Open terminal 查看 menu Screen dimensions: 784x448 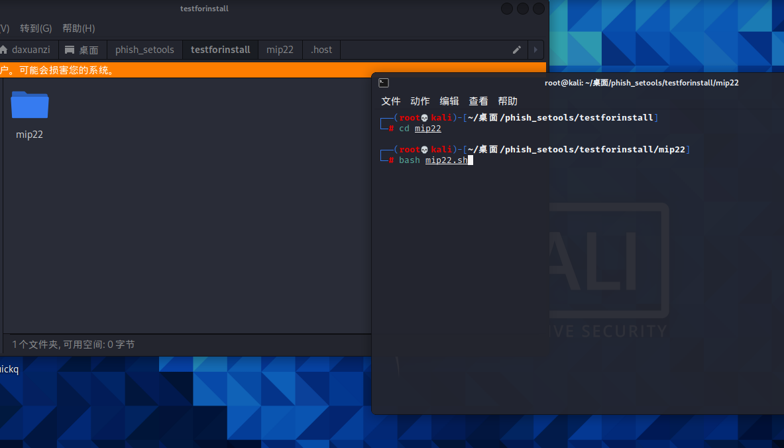tap(478, 101)
